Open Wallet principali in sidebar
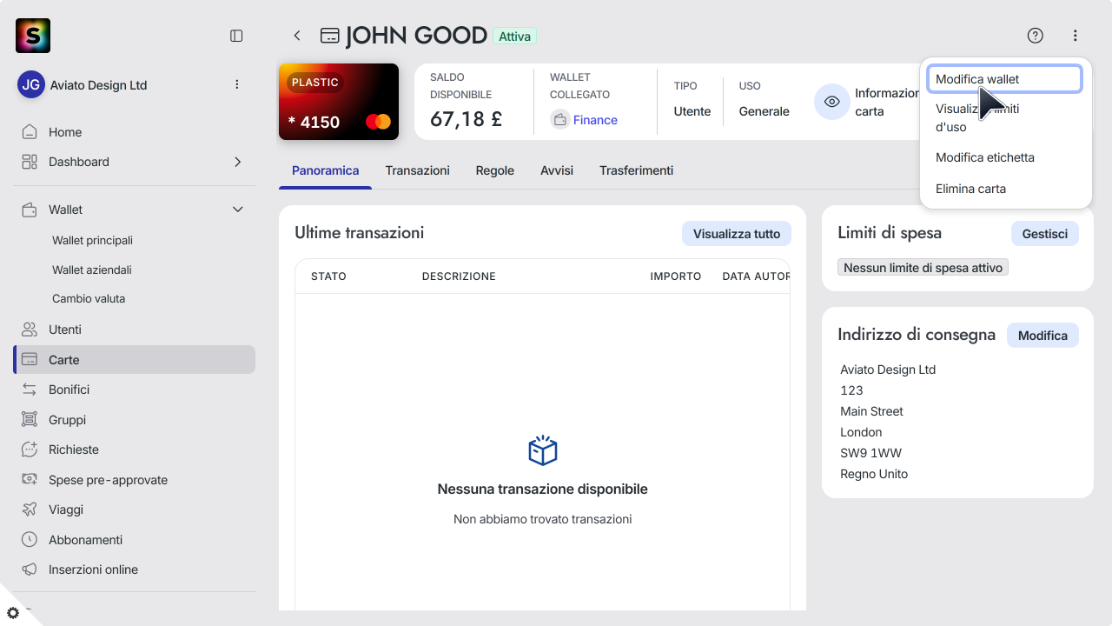Viewport: 1112px width, 626px height. [92, 240]
